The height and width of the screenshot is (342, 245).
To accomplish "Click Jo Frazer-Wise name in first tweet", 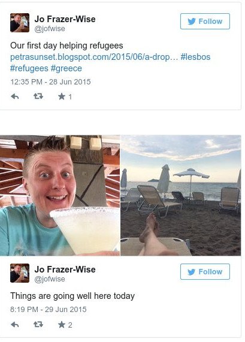I will pyautogui.click(x=65, y=19).
